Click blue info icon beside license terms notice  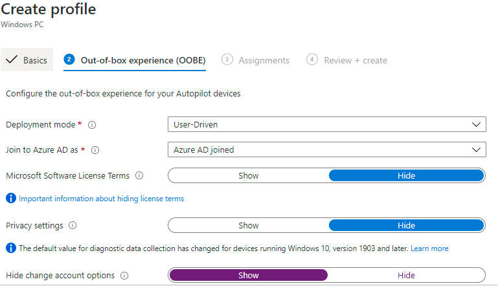point(11,198)
